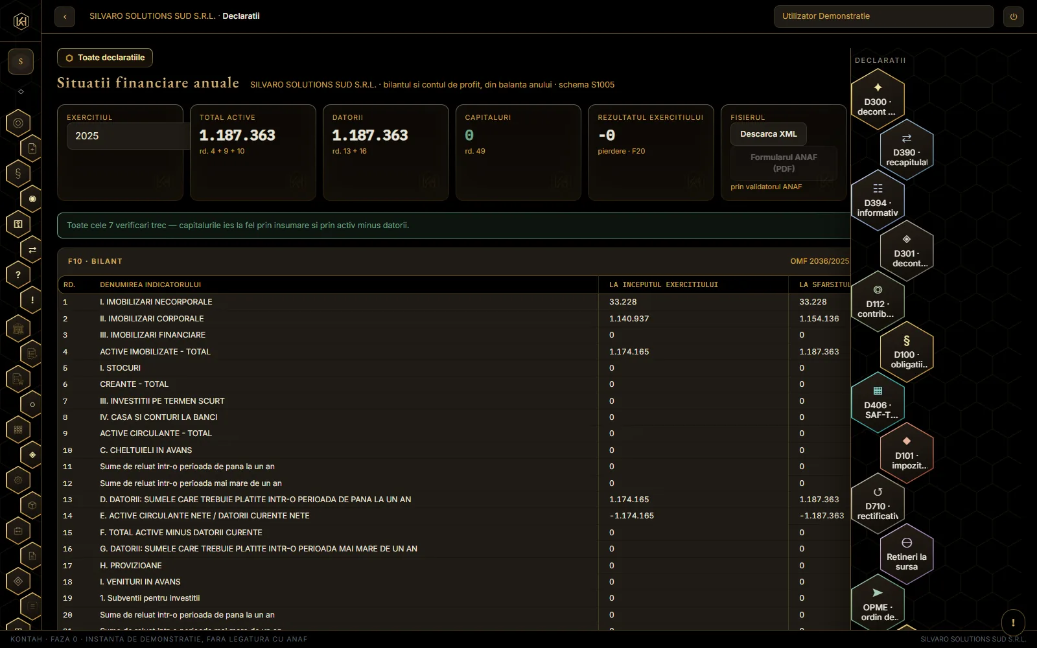Open Retineri la sursa hexagon
1037x648 pixels.
(907, 554)
